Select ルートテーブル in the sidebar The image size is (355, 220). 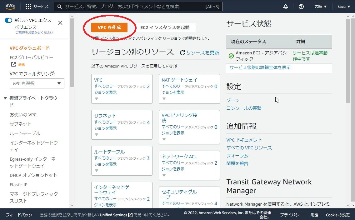(25, 133)
